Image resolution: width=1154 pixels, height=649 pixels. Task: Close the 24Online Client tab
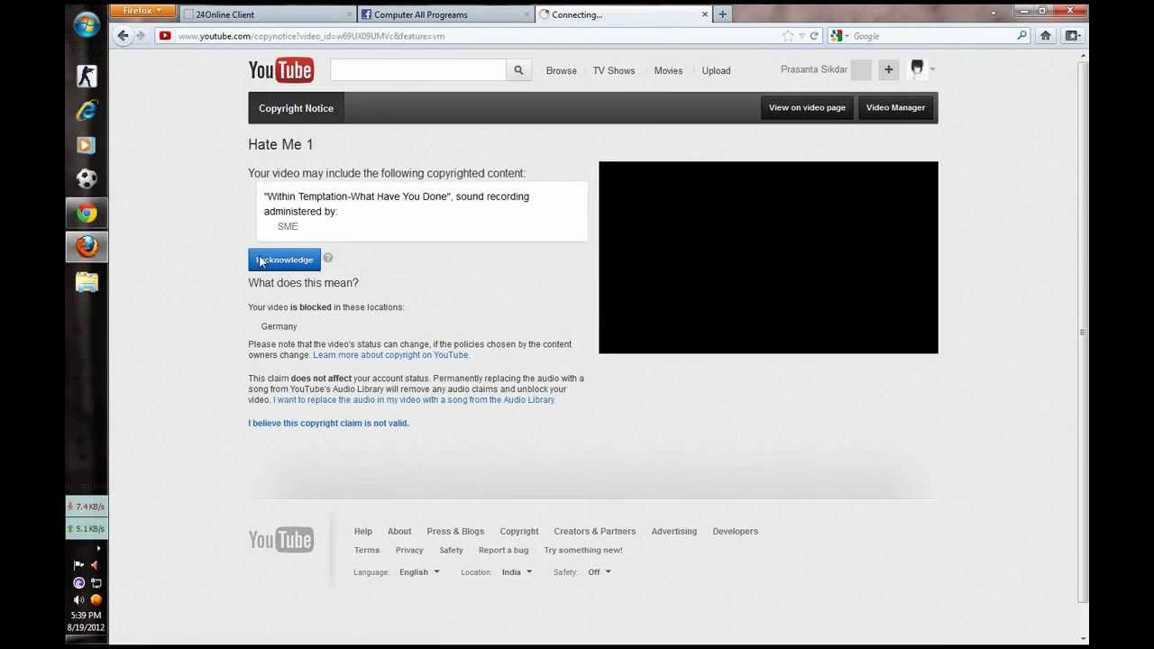coord(350,14)
